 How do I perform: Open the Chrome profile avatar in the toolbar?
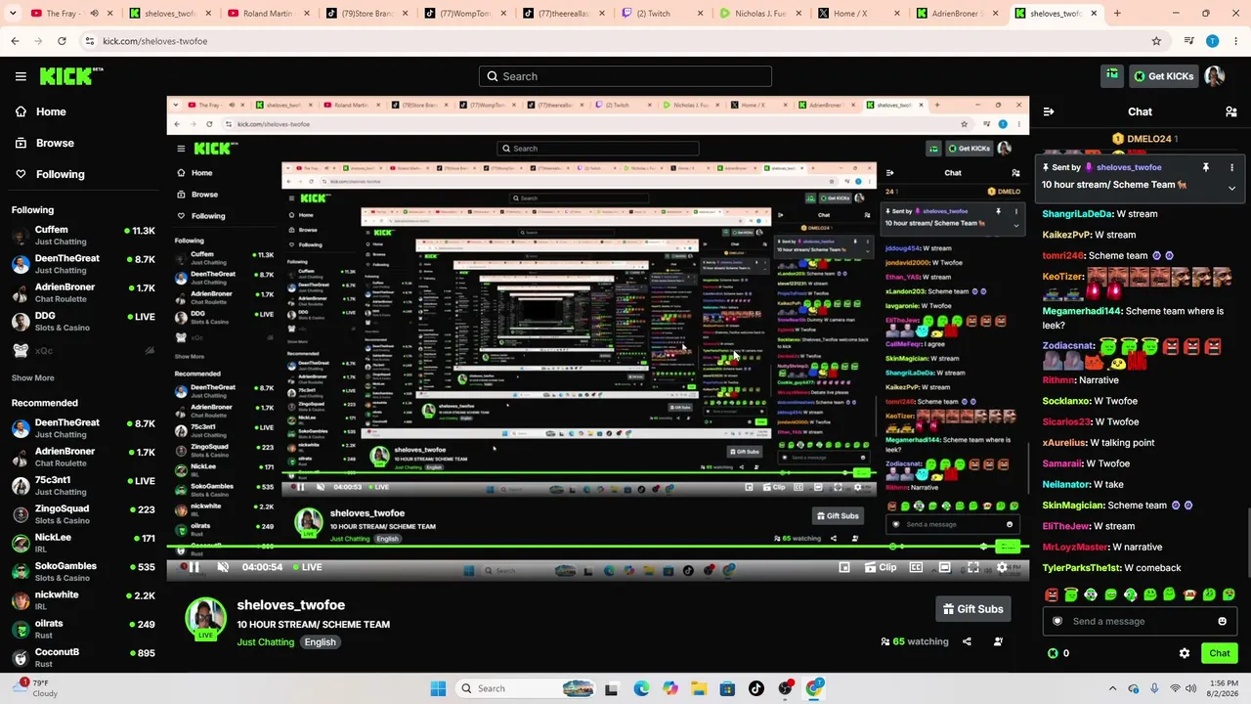[1212, 41]
